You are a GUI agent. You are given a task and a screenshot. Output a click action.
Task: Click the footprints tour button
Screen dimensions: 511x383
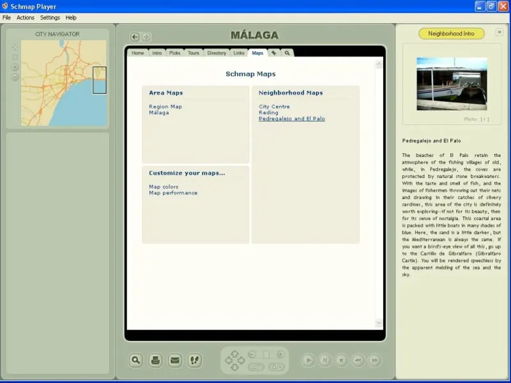click(195, 360)
